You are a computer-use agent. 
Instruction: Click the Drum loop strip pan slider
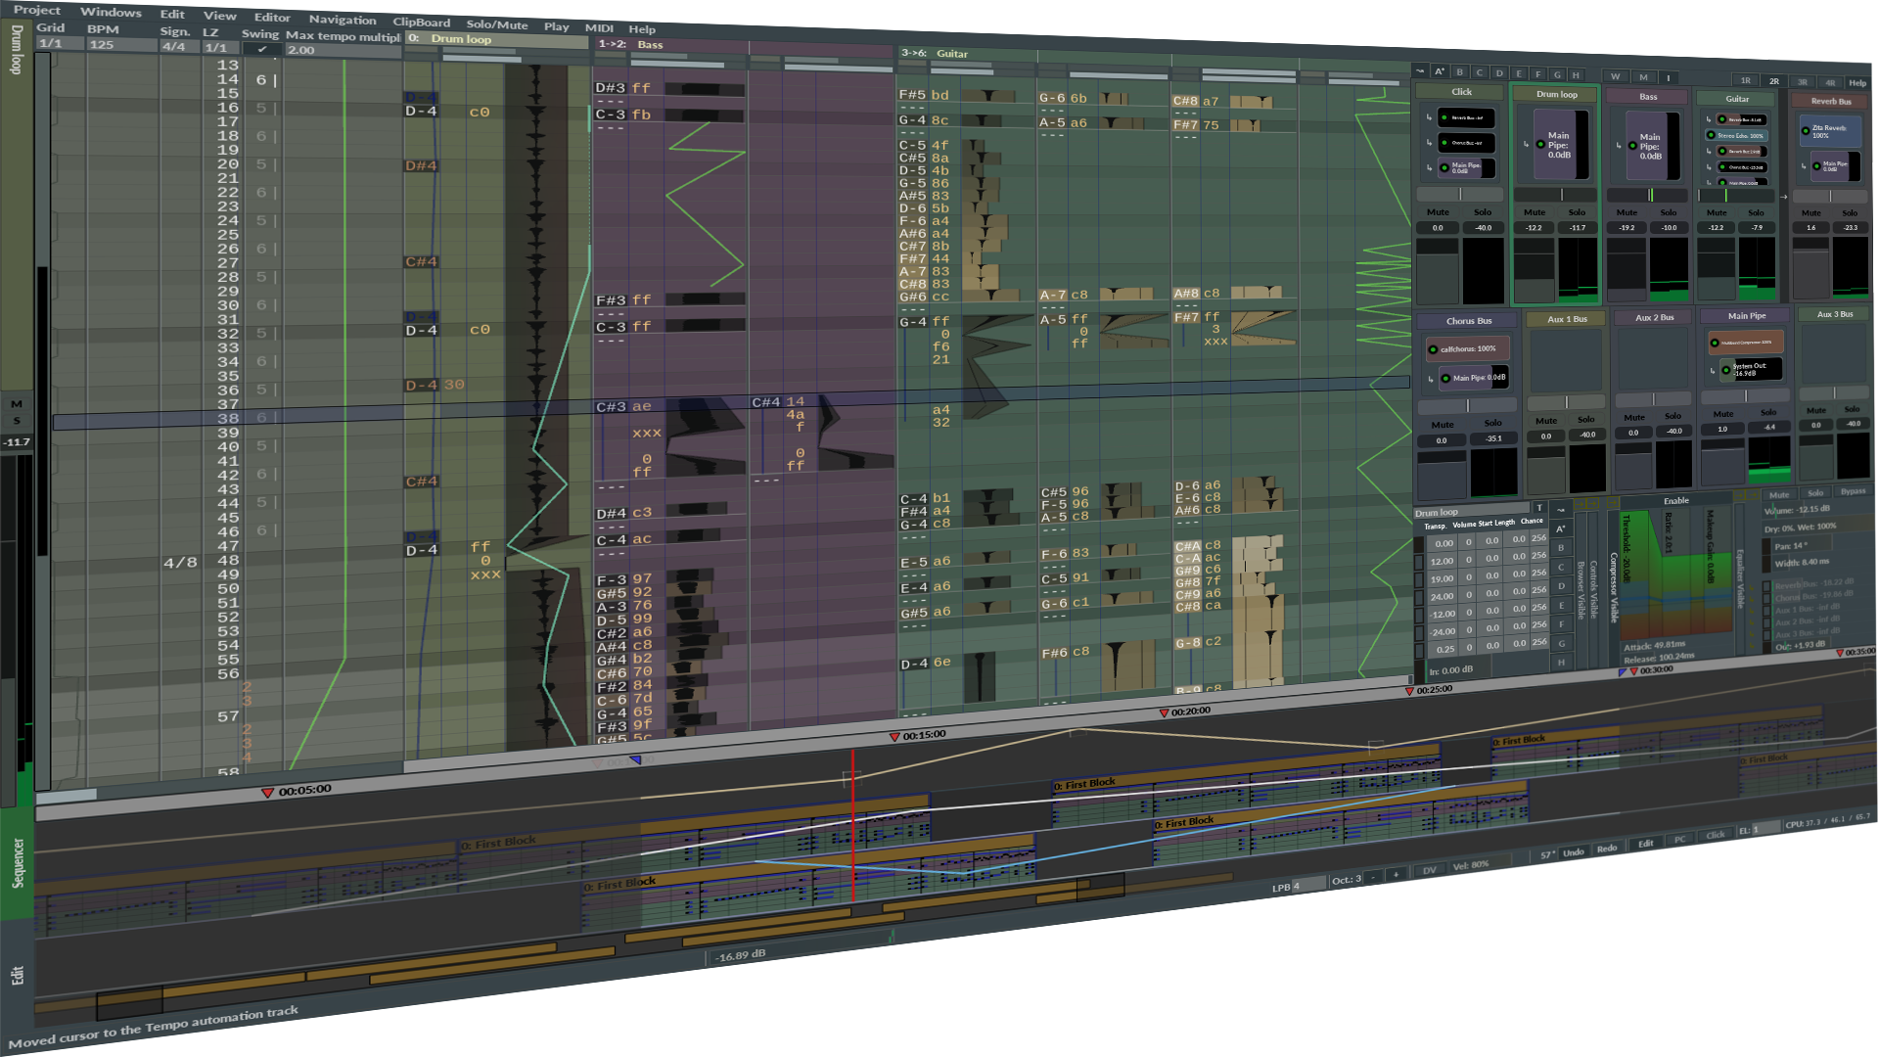[x=1556, y=195]
